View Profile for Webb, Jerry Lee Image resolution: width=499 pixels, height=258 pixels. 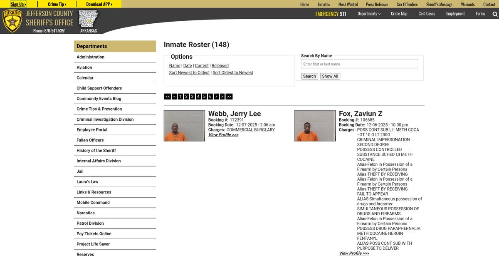point(223,135)
